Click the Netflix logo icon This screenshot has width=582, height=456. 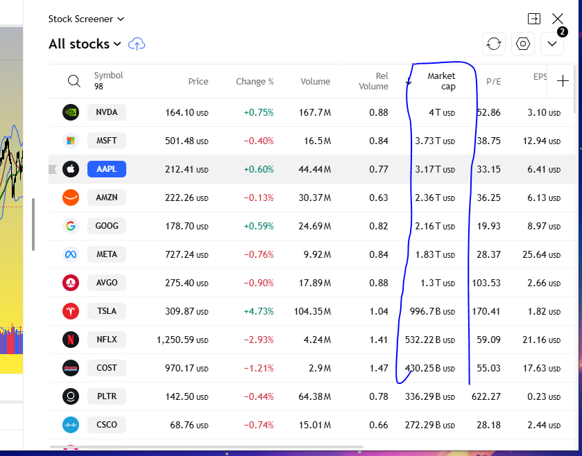[71, 340]
